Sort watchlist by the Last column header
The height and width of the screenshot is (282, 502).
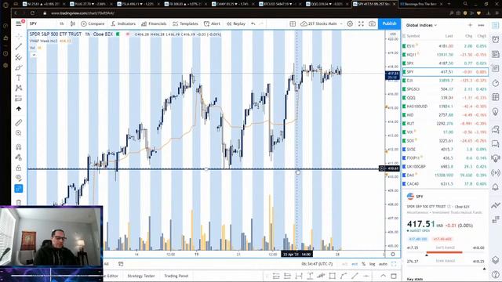pos(449,36)
